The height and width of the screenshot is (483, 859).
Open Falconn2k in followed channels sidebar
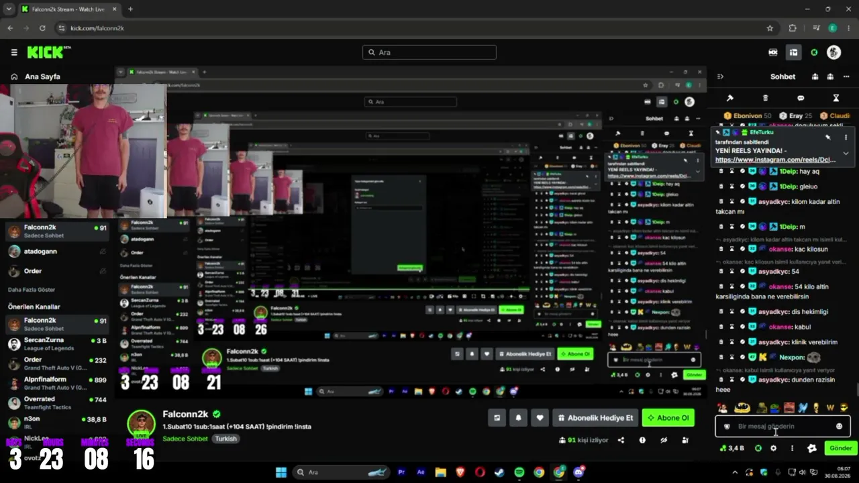point(57,231)
